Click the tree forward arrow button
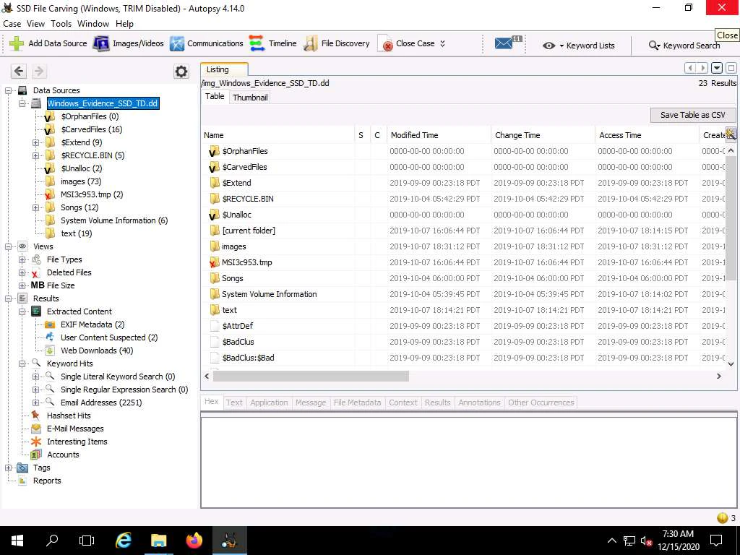This screenshot has width=740, height=555. point(39,72)
